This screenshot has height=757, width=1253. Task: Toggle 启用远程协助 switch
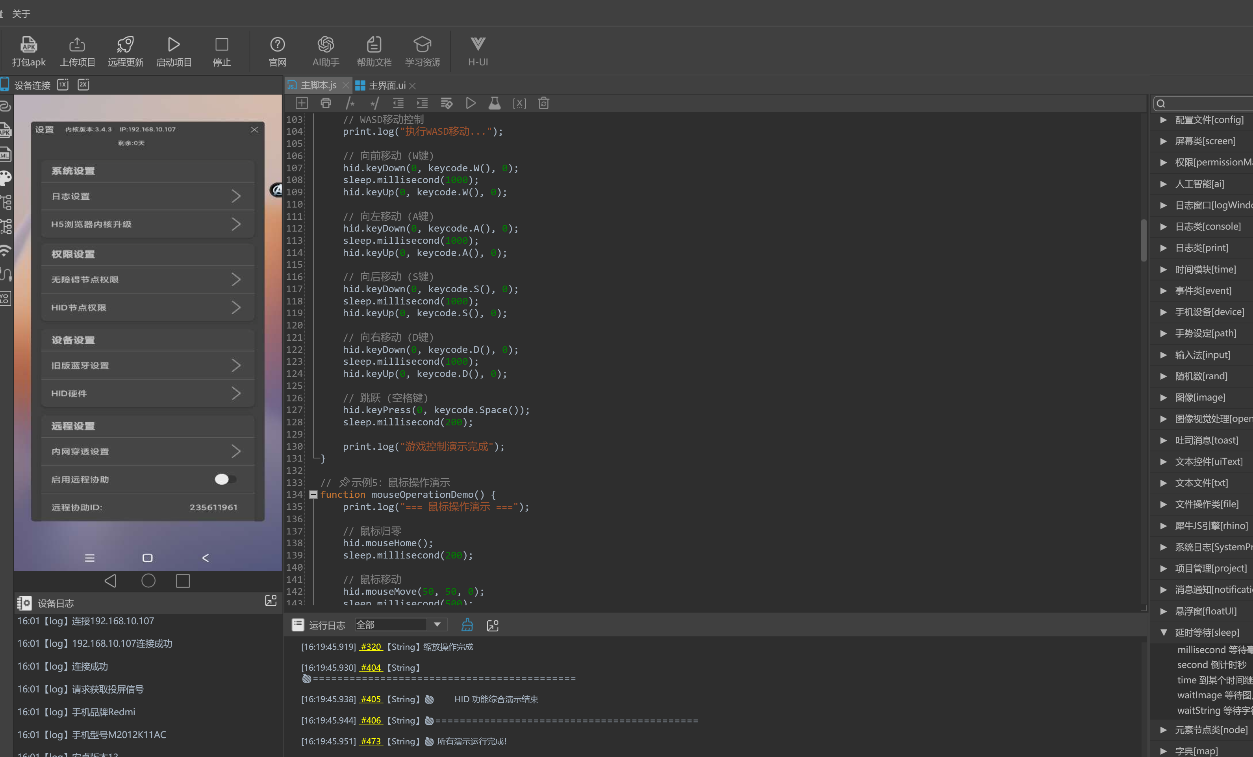(224, 479)
